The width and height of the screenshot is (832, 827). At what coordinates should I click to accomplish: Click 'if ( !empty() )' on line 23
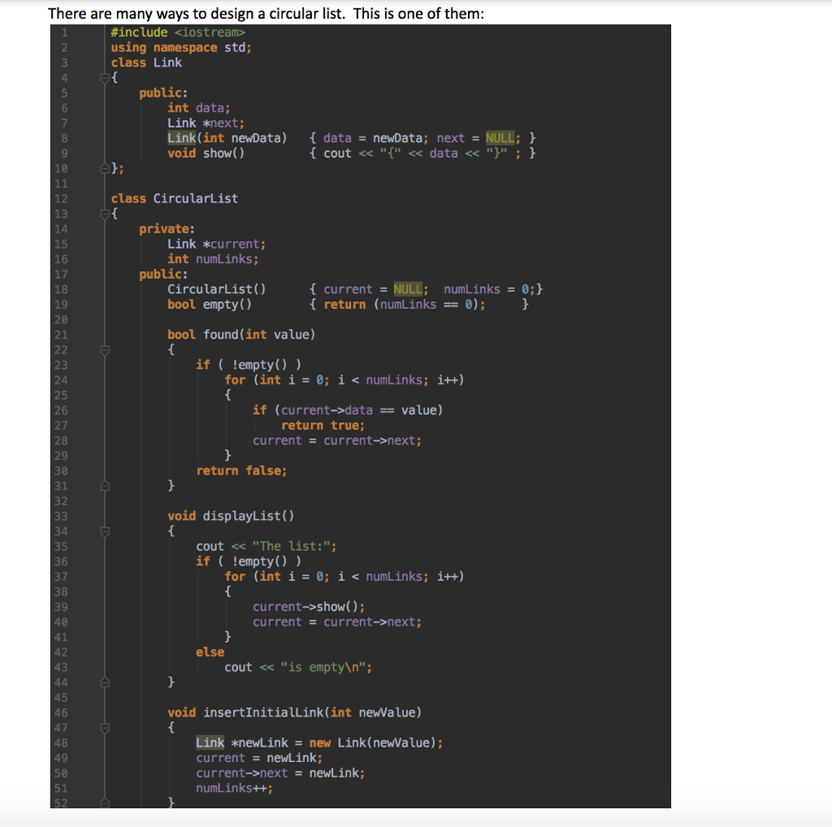pos(249,365)
